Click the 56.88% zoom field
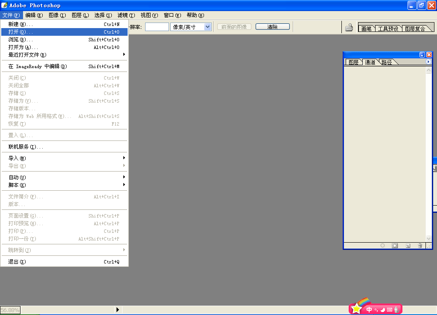Viewport: 437px width, 315px height. point(10,310)
